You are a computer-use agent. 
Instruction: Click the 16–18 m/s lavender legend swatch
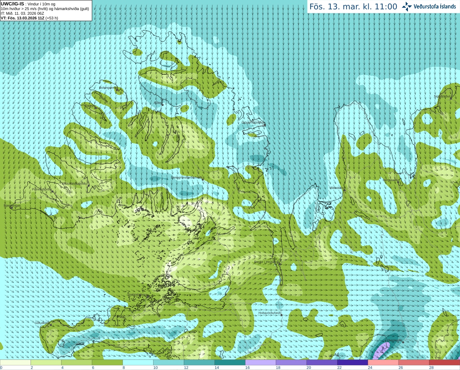pyautogui.click(x=261, y=362)
